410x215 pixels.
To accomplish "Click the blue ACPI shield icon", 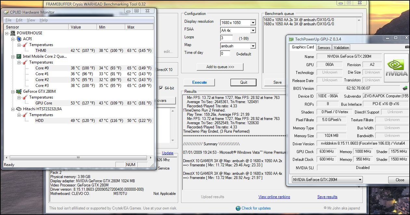I will coord(19,39).
